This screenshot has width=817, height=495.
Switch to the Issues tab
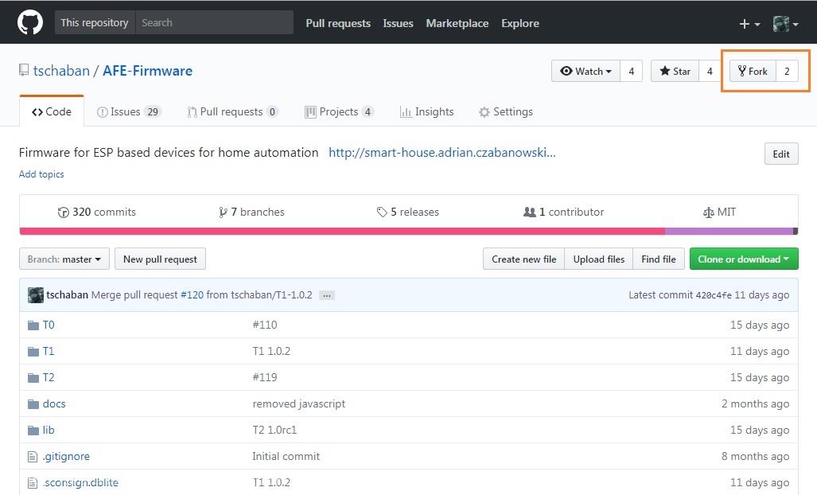coord(129,111)
